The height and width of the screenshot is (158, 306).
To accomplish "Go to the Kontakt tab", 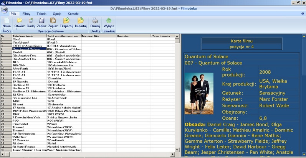I will coord(73,13).
